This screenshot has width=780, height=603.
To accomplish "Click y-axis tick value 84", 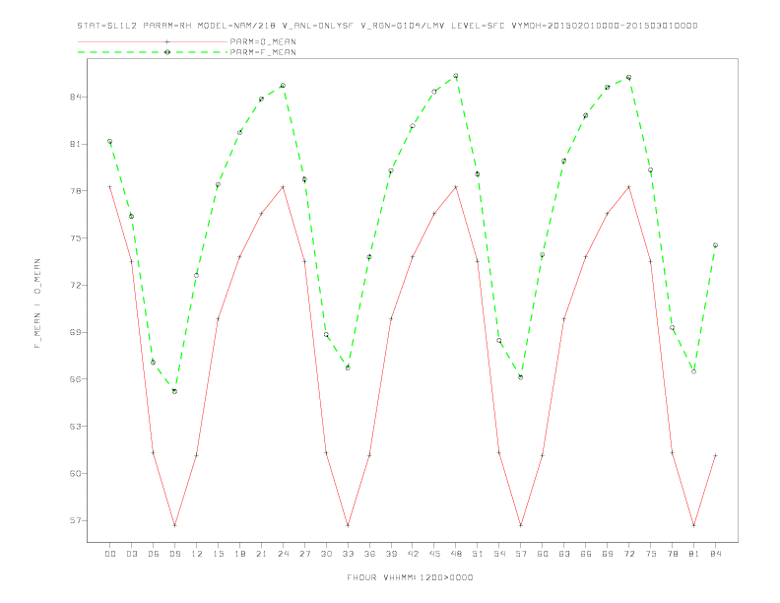I will 76,97.
